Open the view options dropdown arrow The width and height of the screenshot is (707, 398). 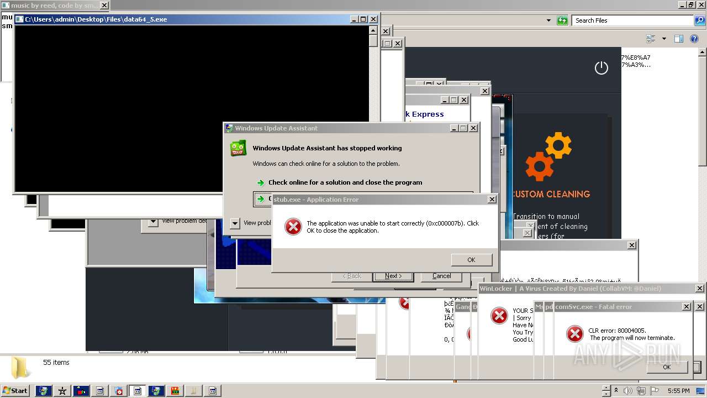pos(664,39)
